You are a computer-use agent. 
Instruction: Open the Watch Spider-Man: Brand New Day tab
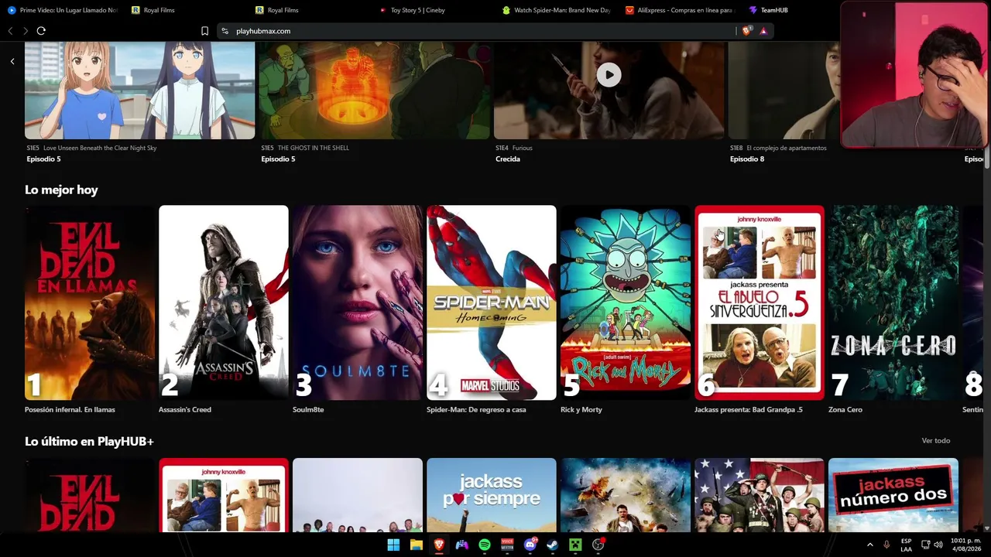[556, 10]
